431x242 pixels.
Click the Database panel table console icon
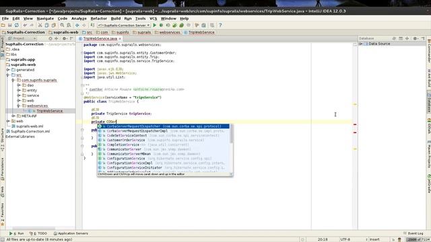(x=401, y=38)
